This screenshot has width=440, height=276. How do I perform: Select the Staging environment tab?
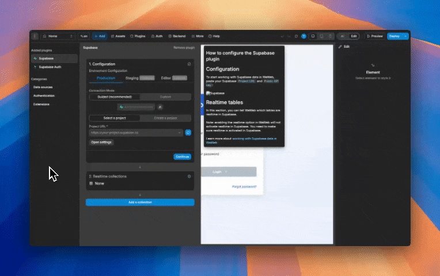click(140, 78)
